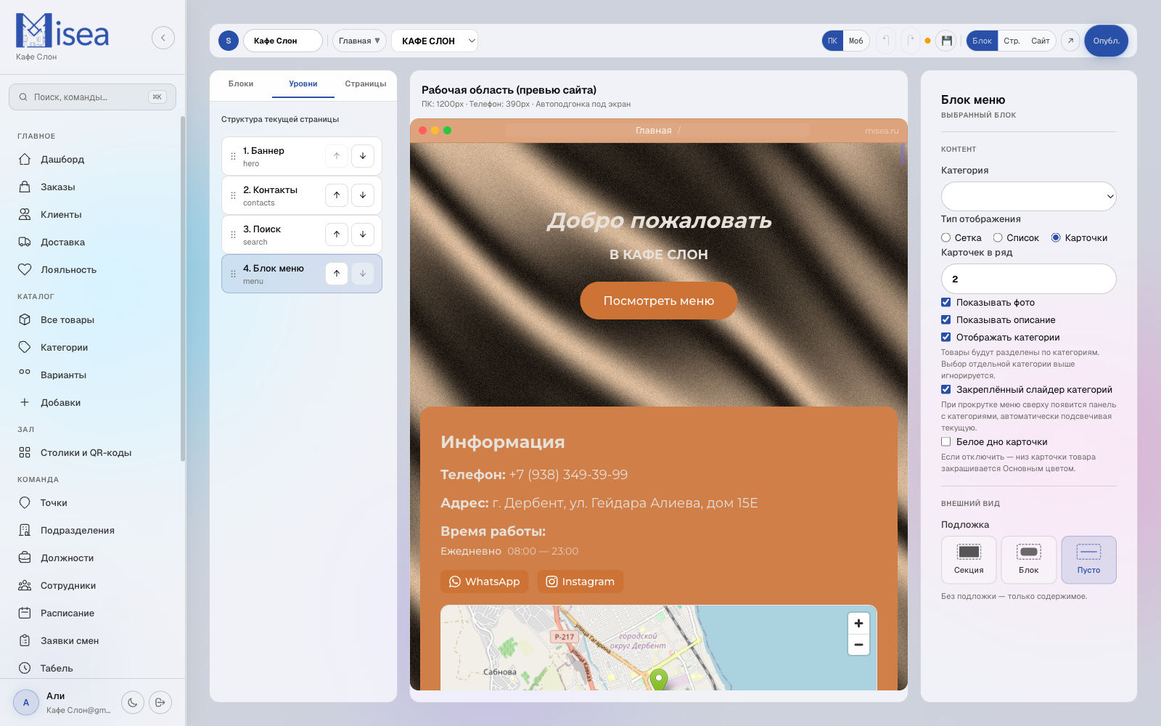
Task: Open site in new window arrow icon
Action: pyautogui.click(x=1070, y=41)
